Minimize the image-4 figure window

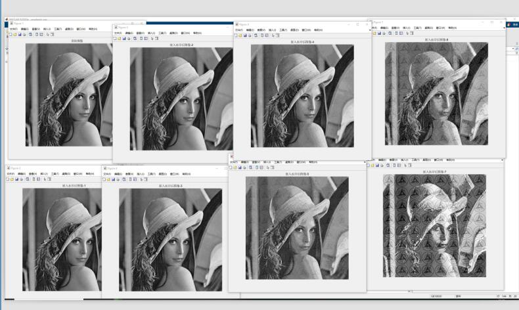[x=349, y=24]
